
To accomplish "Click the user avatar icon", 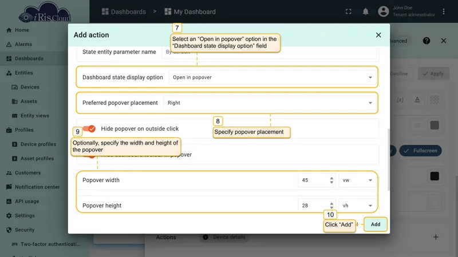I will point(383,11).
